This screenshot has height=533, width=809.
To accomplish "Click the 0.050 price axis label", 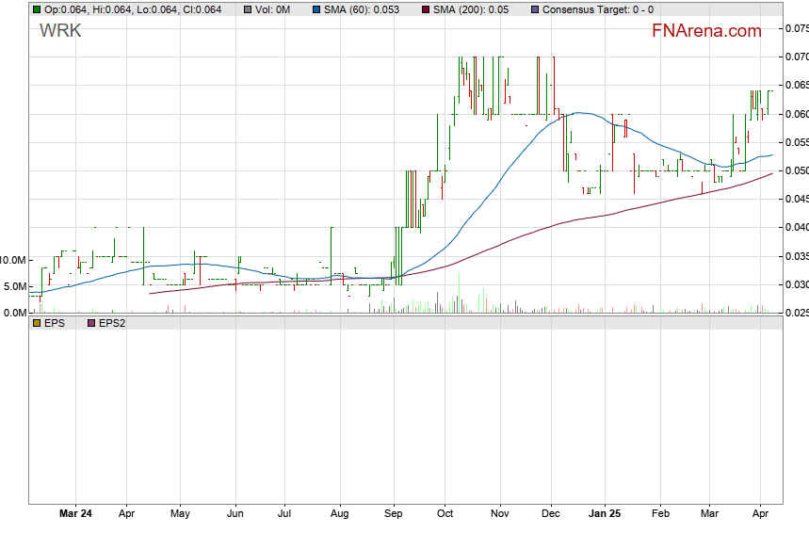I will 796,170.
